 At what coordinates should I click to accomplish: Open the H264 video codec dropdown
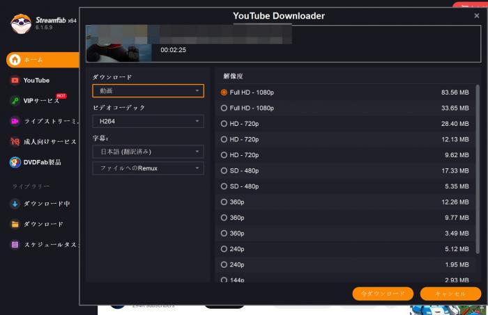(148, 122)
